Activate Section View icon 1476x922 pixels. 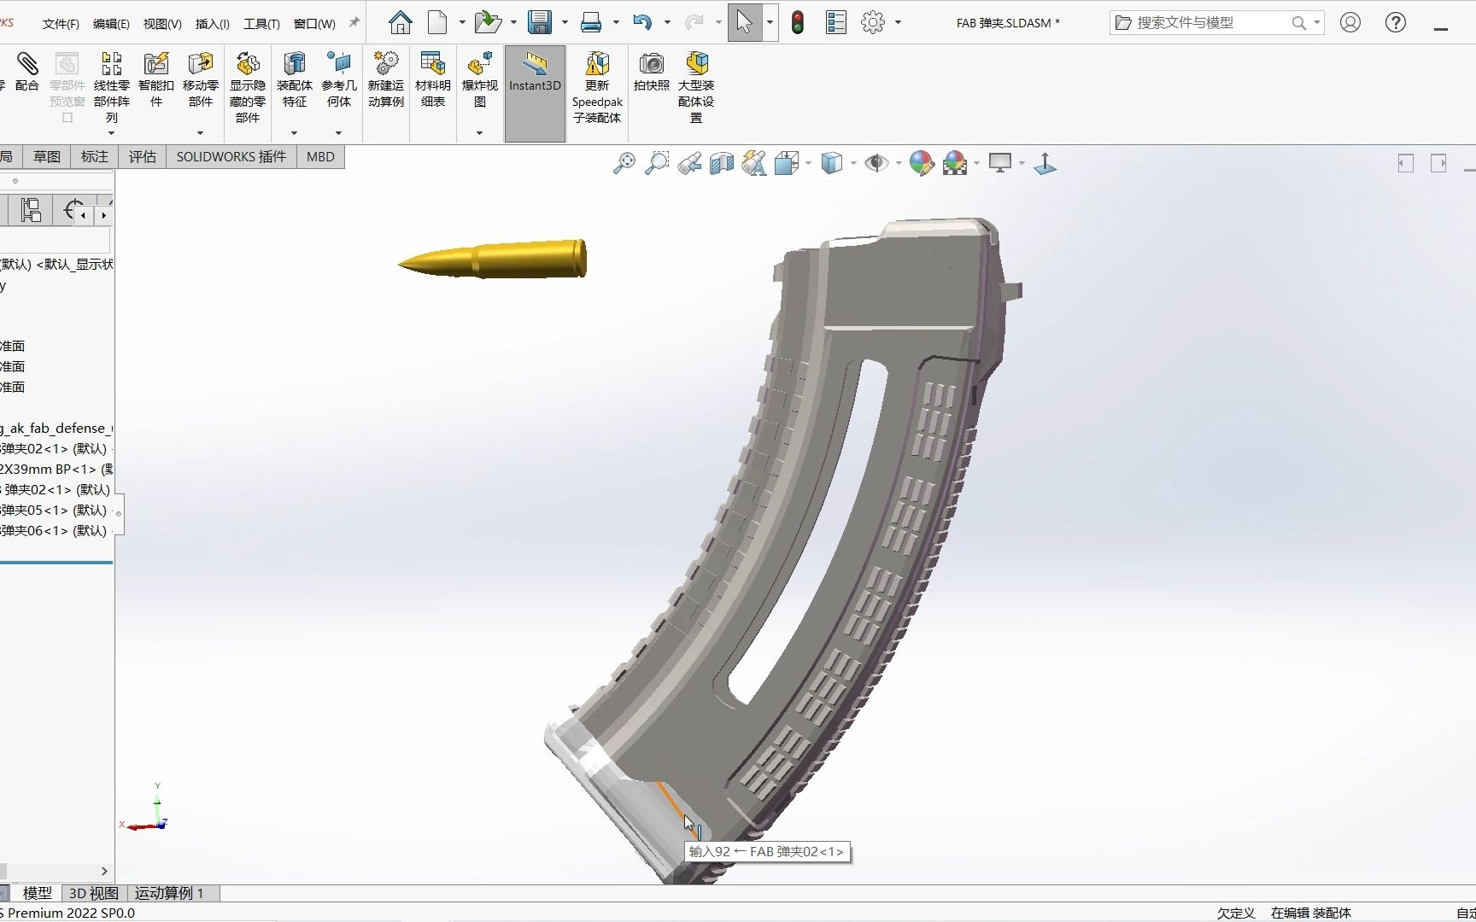coord(722,163)
